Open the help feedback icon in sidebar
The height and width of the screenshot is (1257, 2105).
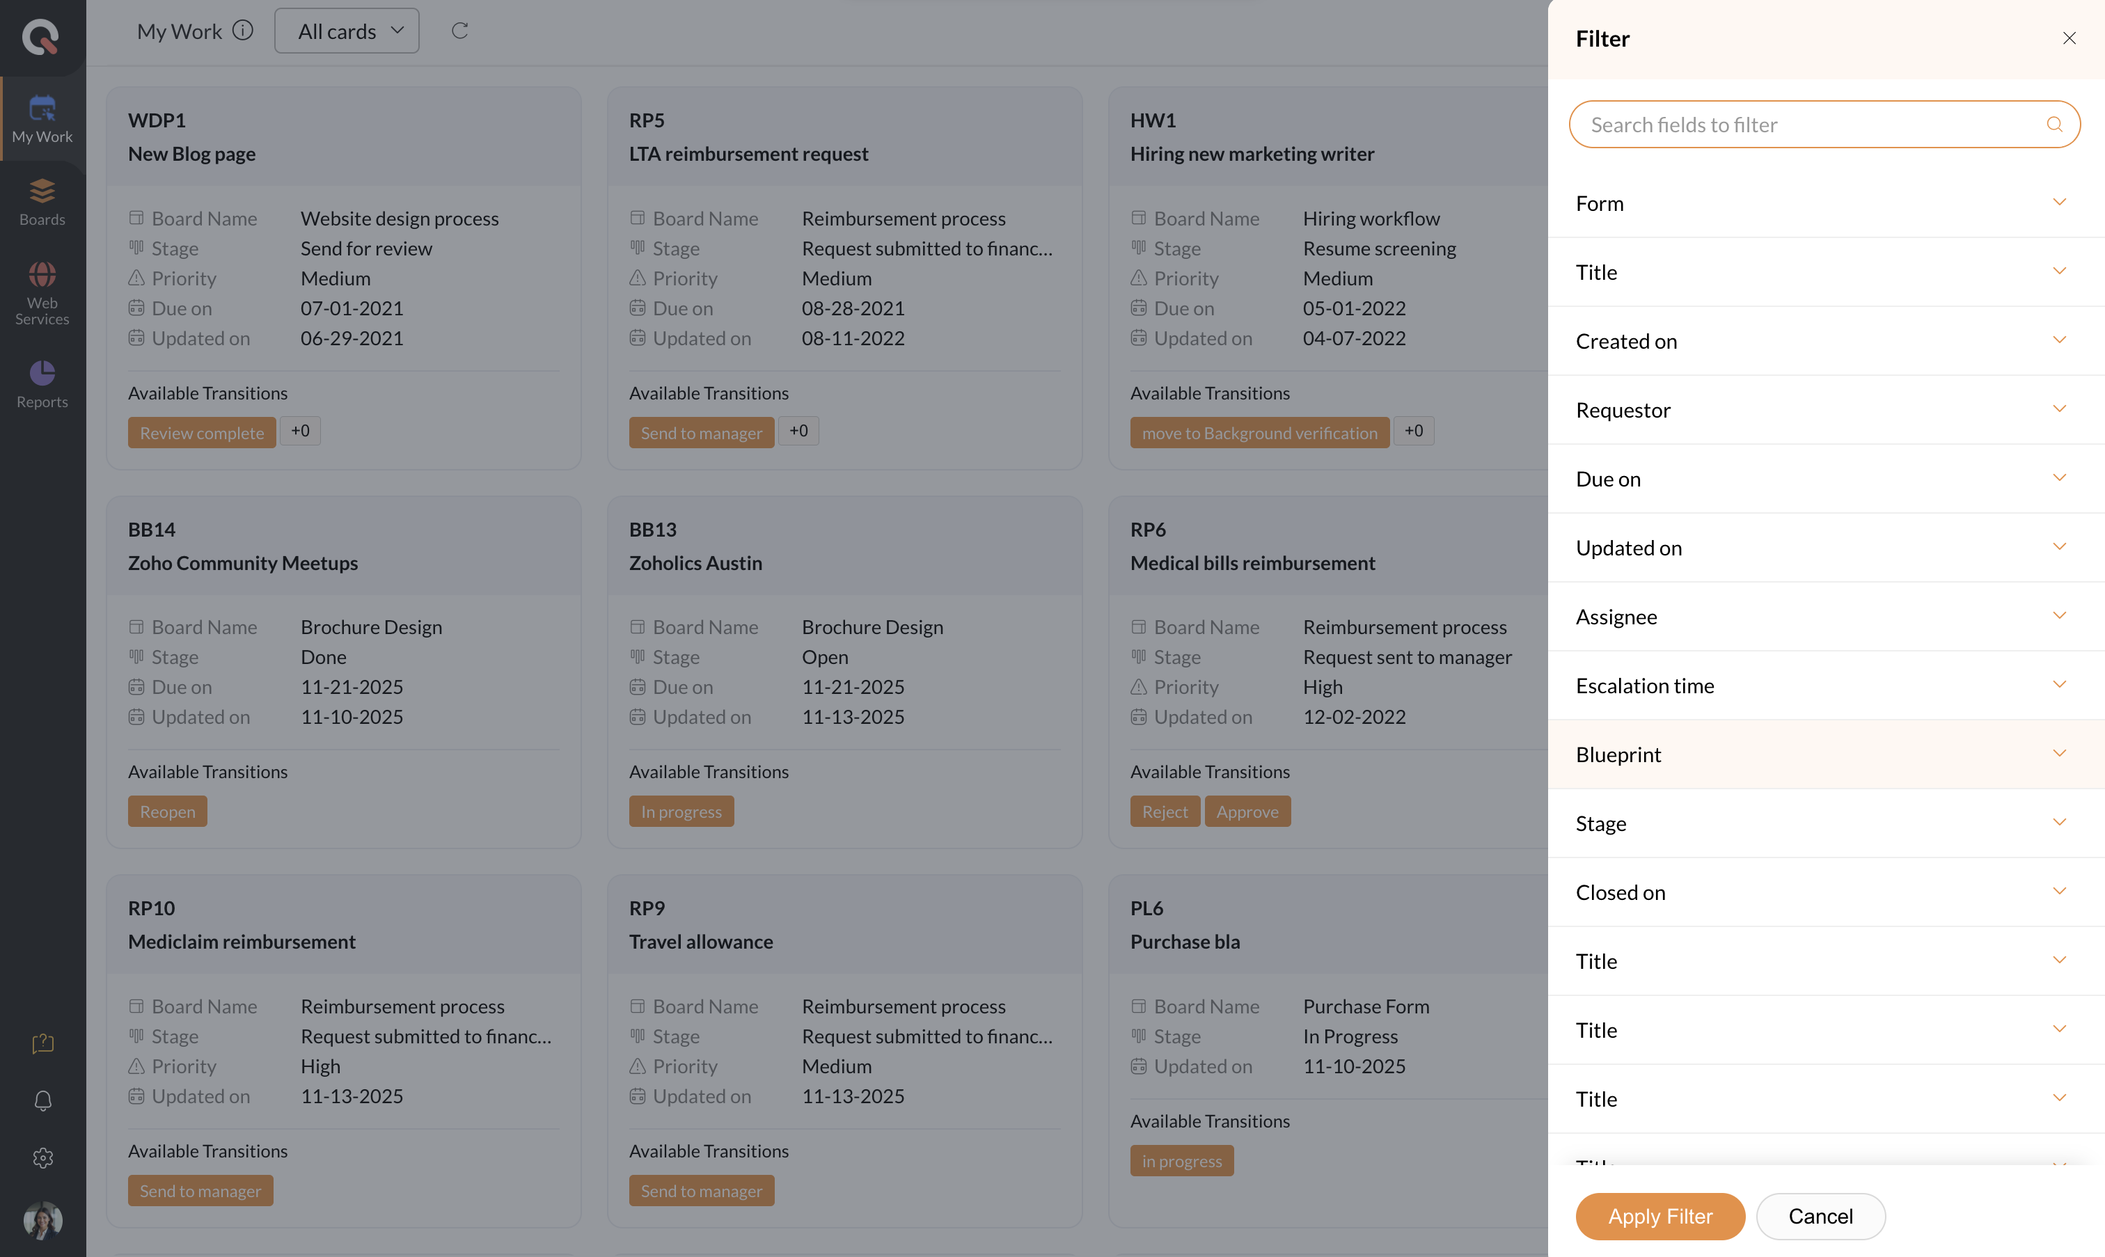click(x=42, y=1043)
